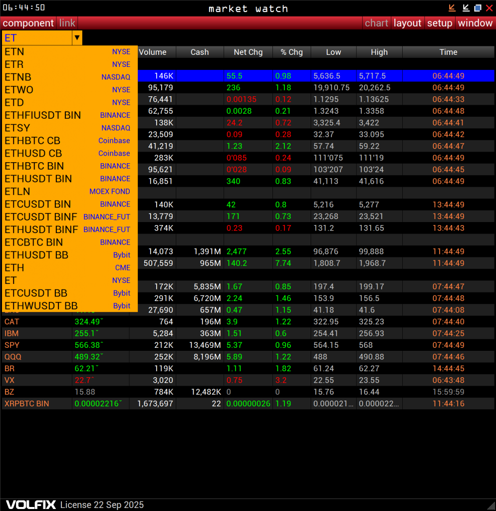The image size is (496, 511).
Task: Sort by the Volume column header
Action: pyautogui.click(x=157, y=52)
